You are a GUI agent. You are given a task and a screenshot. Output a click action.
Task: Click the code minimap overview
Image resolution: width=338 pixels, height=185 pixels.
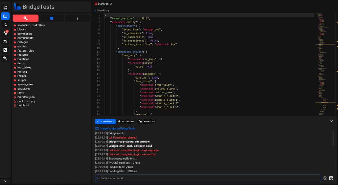(x=325, y=64)
